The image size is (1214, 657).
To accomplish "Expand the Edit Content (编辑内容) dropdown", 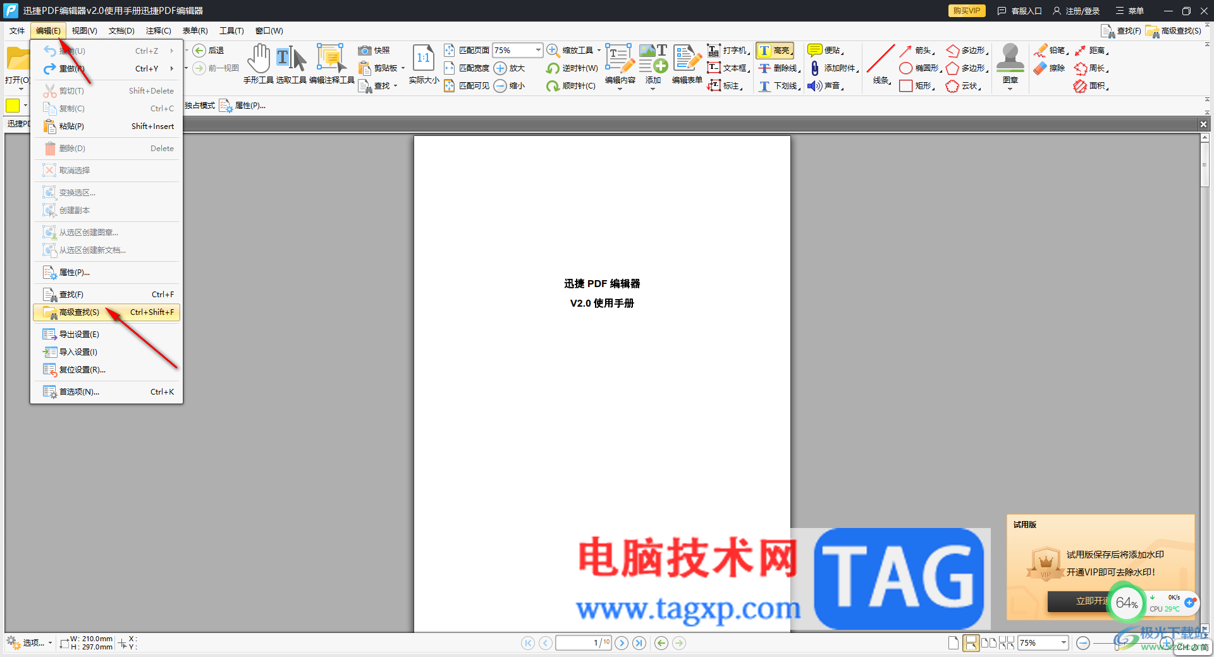I will pyautogui.click(x=620, y=89).
